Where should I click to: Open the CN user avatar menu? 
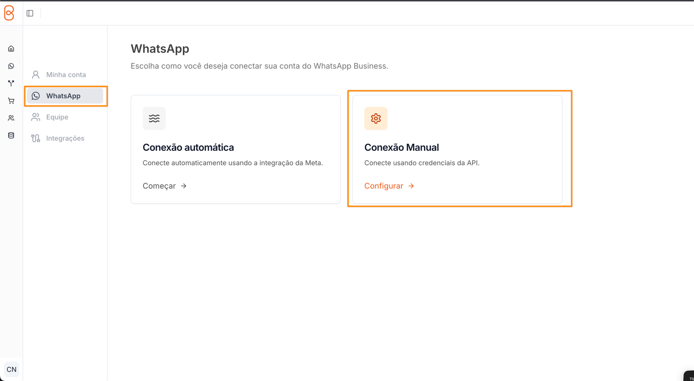[x=11, y=369]
